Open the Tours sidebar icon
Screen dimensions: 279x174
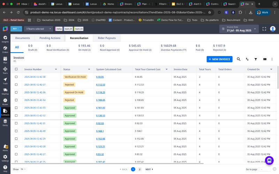pos(5,70)
